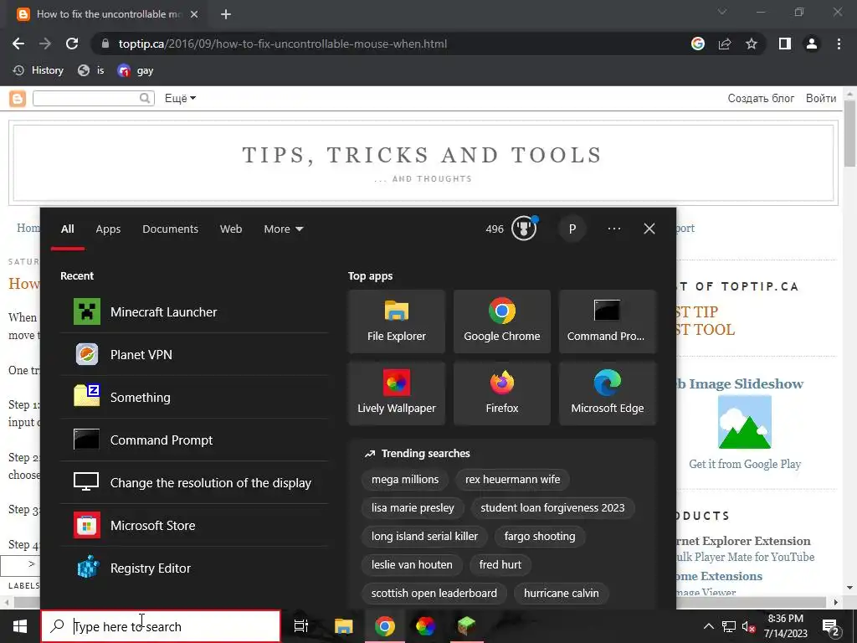The image size is (857, 643).
Task: Open the Blogger logo in the navbar
Action: [x=18, y=99]
